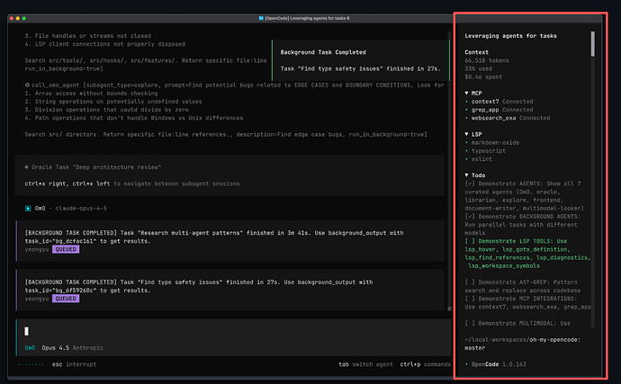Click the $0.46 spent value
Viewport: 621px width, 384px height.
pyautogui.click(x=483, y=77)
